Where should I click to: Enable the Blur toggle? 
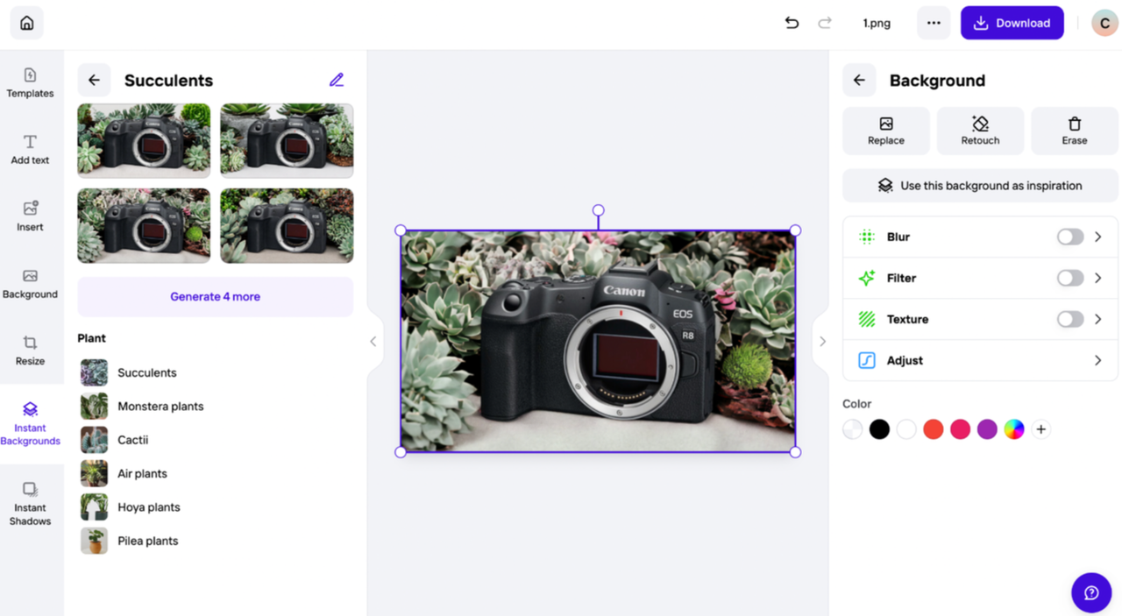(x=1069, y=237)
